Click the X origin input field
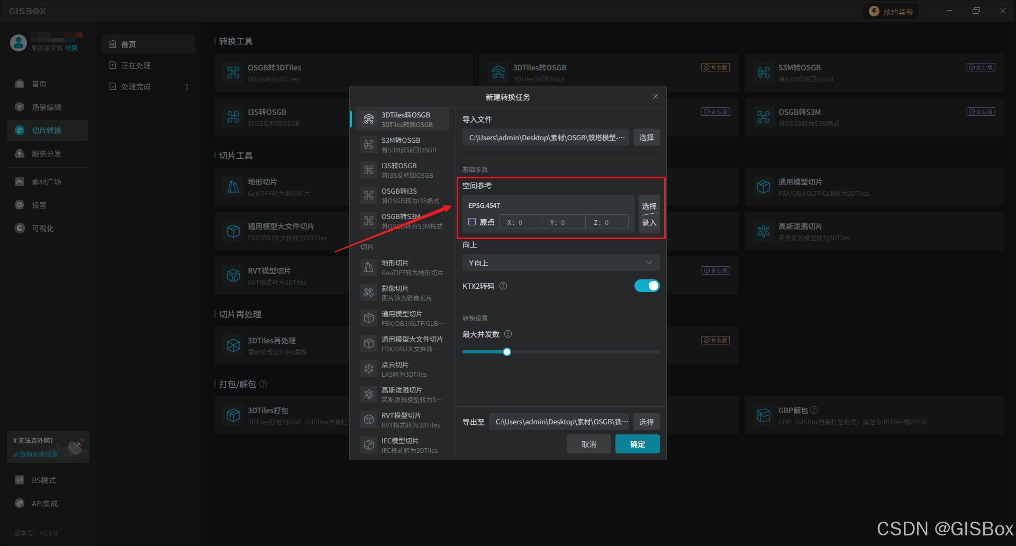Viewport: 1016px width, 546px height. click(520, 222)
